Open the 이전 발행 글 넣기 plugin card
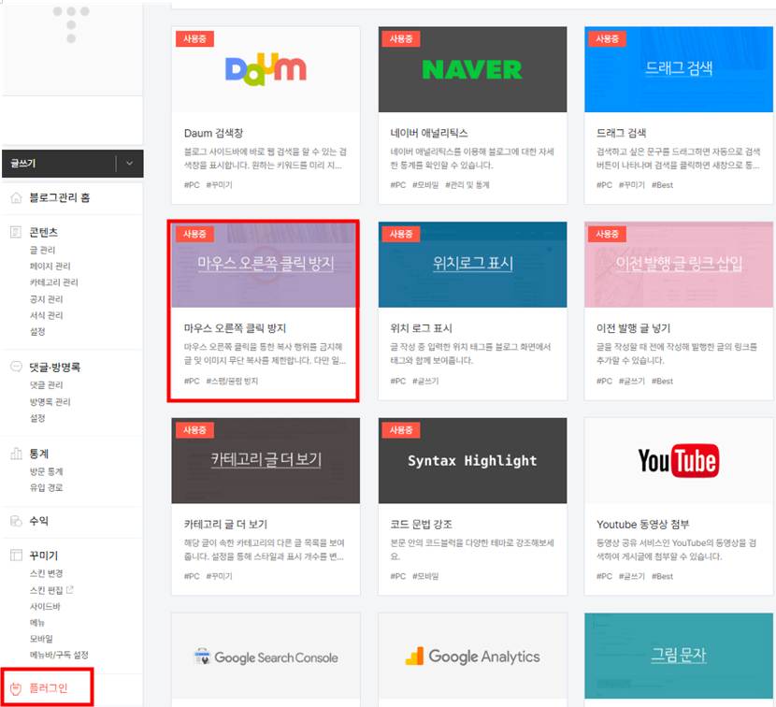Image resolution: width=776 pixels, height=707 pixels. coord(679,310)
